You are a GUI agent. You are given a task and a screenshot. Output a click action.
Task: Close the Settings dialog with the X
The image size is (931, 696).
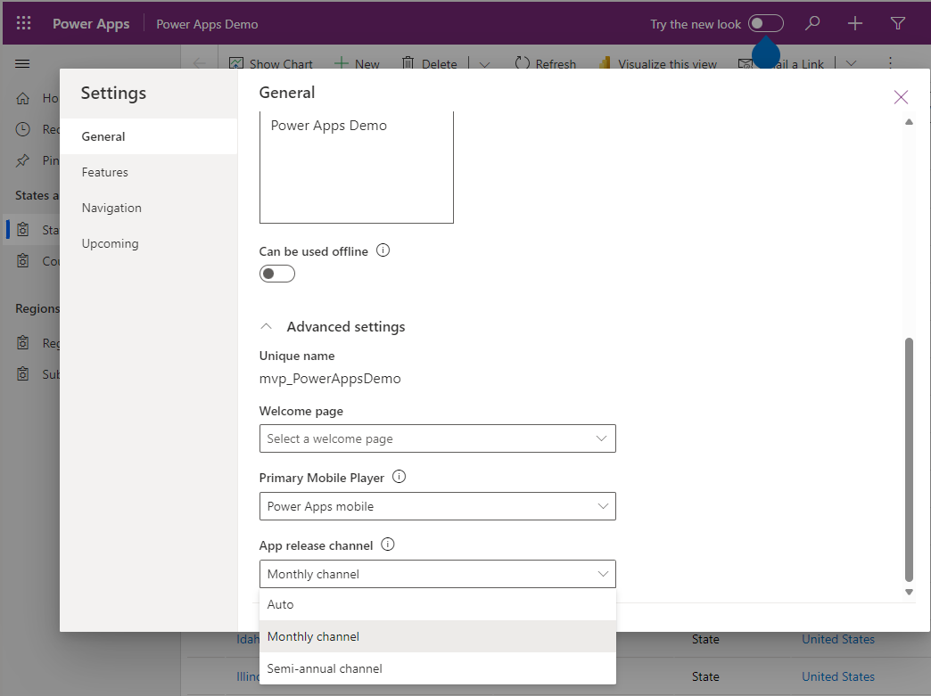tap(901, 97)
